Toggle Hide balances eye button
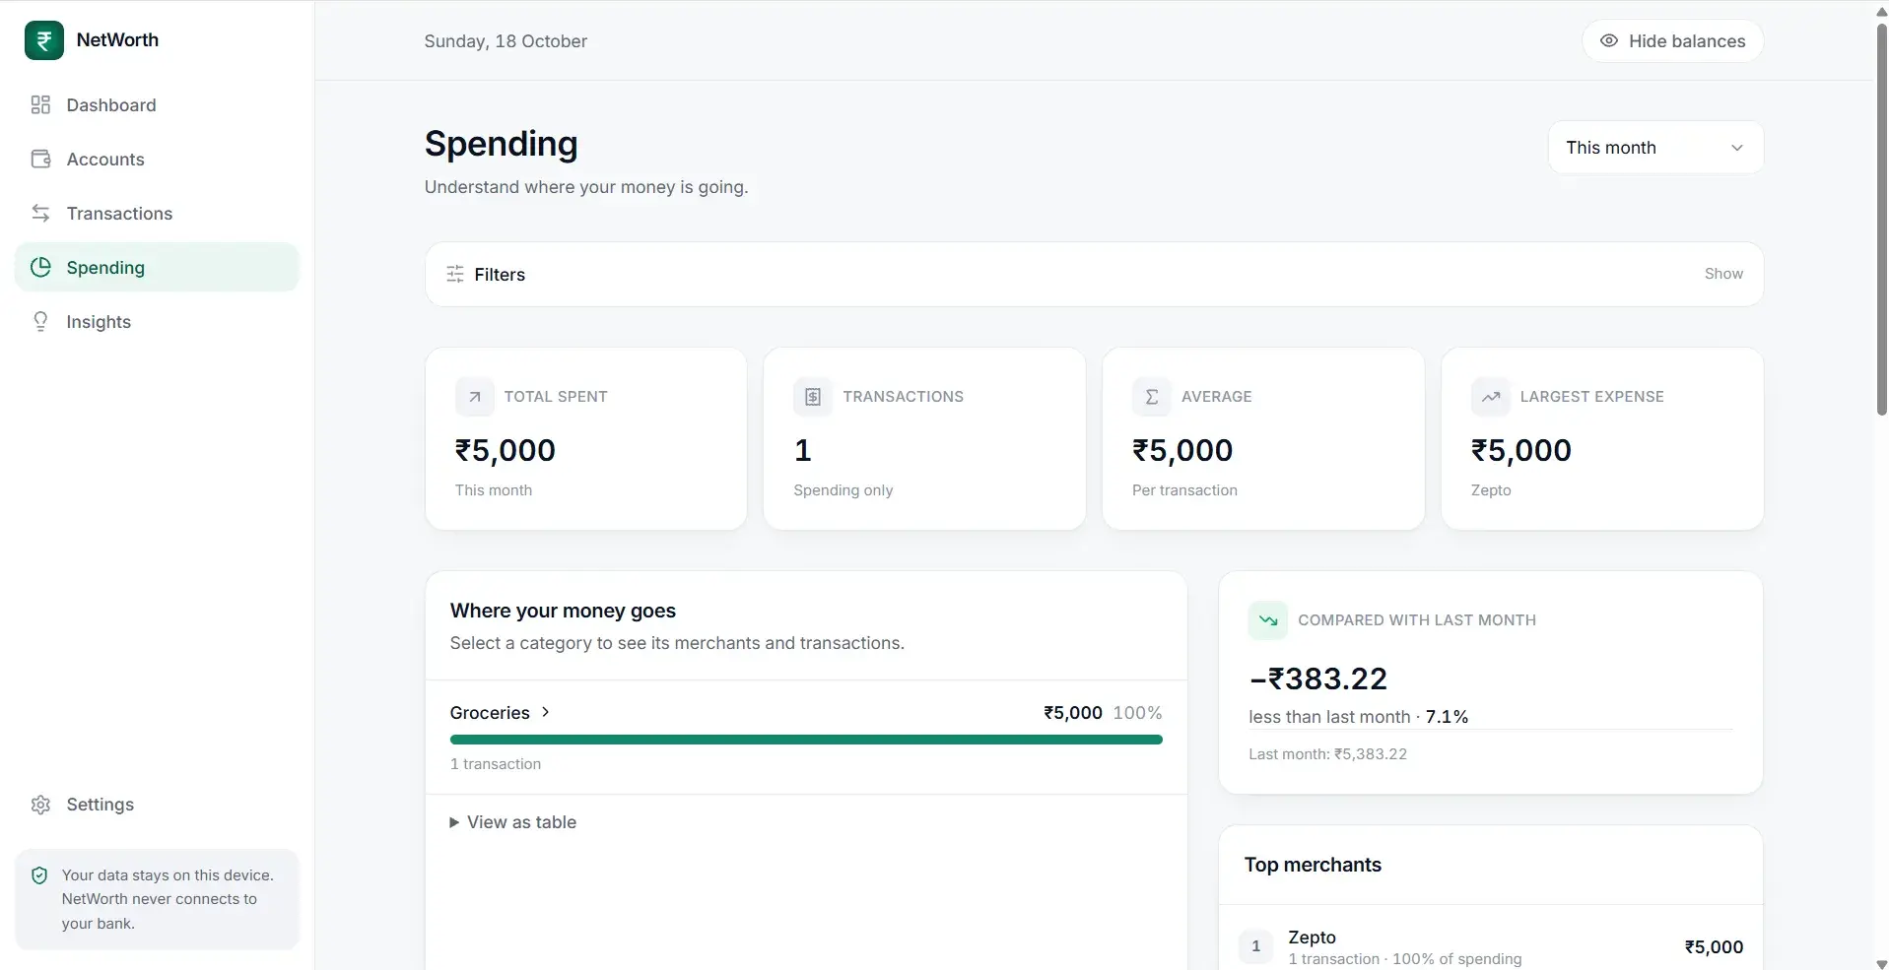The image size is (1889, 970). tap(1673, 41)
